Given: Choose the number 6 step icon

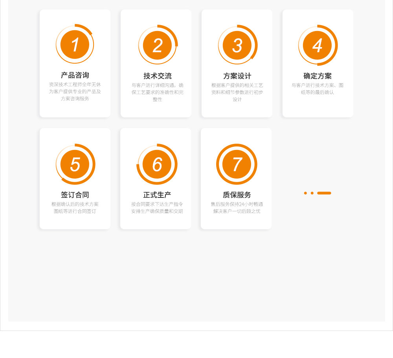Looking at the screenshot, I should (157, 164).
